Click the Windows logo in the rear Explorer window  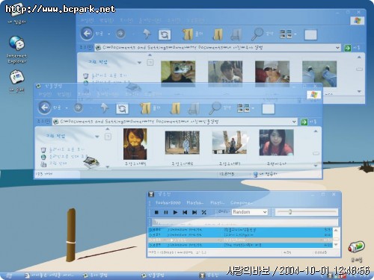point(358,20)
